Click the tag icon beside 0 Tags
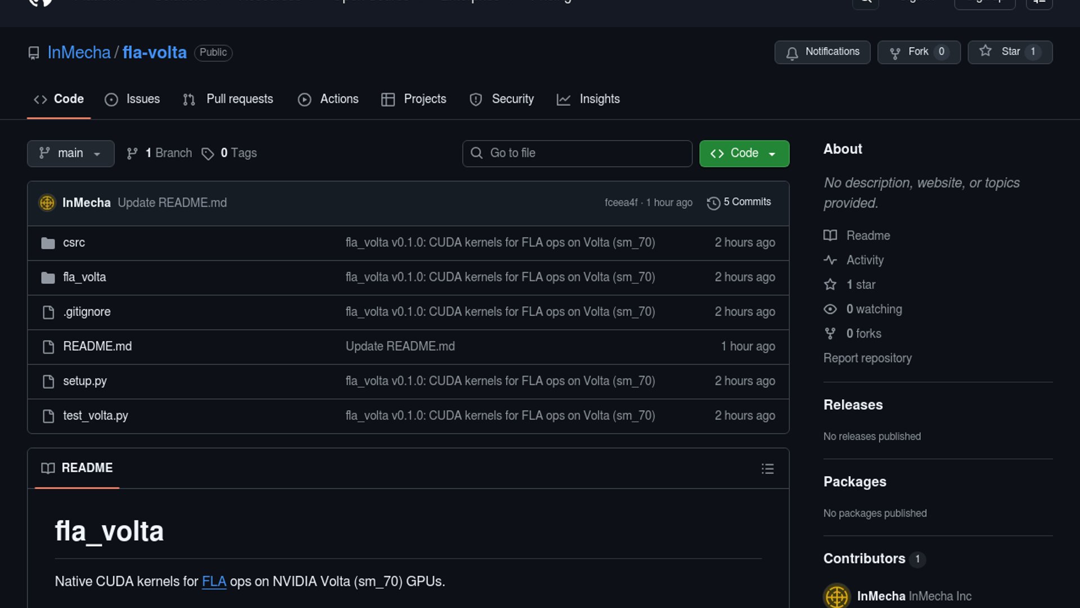Viewport: 1080px width, 608px height. point(208,154)
